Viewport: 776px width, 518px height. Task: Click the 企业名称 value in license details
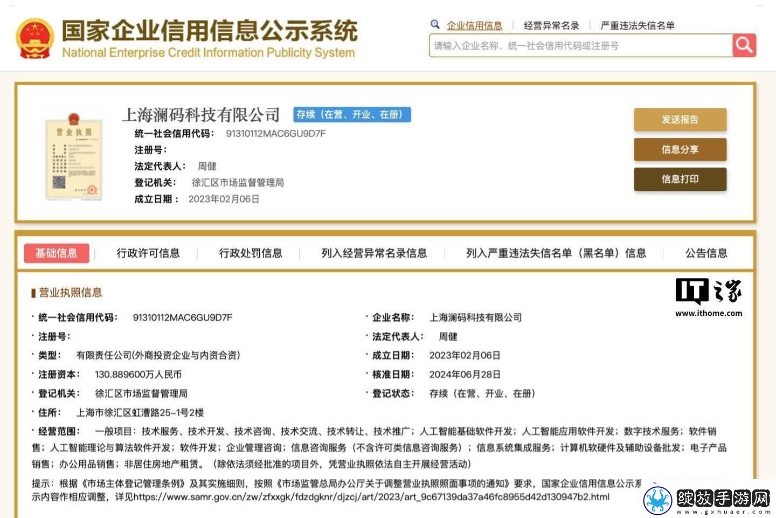475,317
